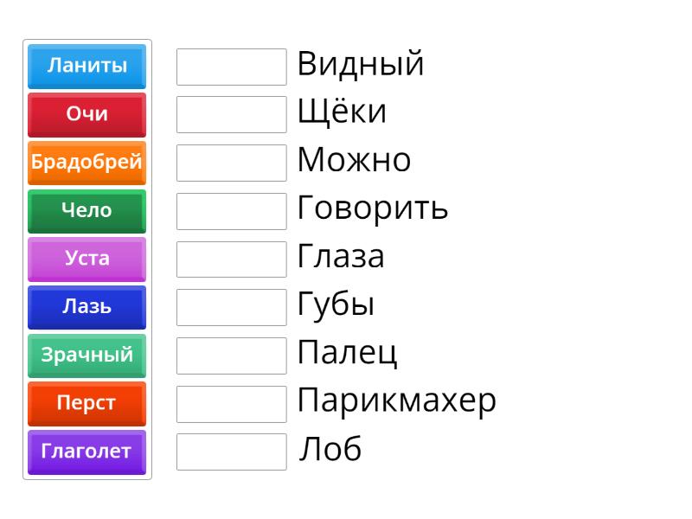This screenshot has width=692, height=519.
Task: Select the blank box next to Можно
Action: 230,163
